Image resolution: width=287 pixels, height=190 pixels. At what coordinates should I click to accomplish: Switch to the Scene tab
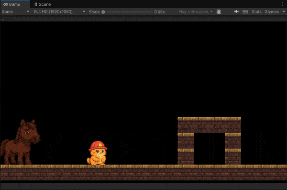42,4
